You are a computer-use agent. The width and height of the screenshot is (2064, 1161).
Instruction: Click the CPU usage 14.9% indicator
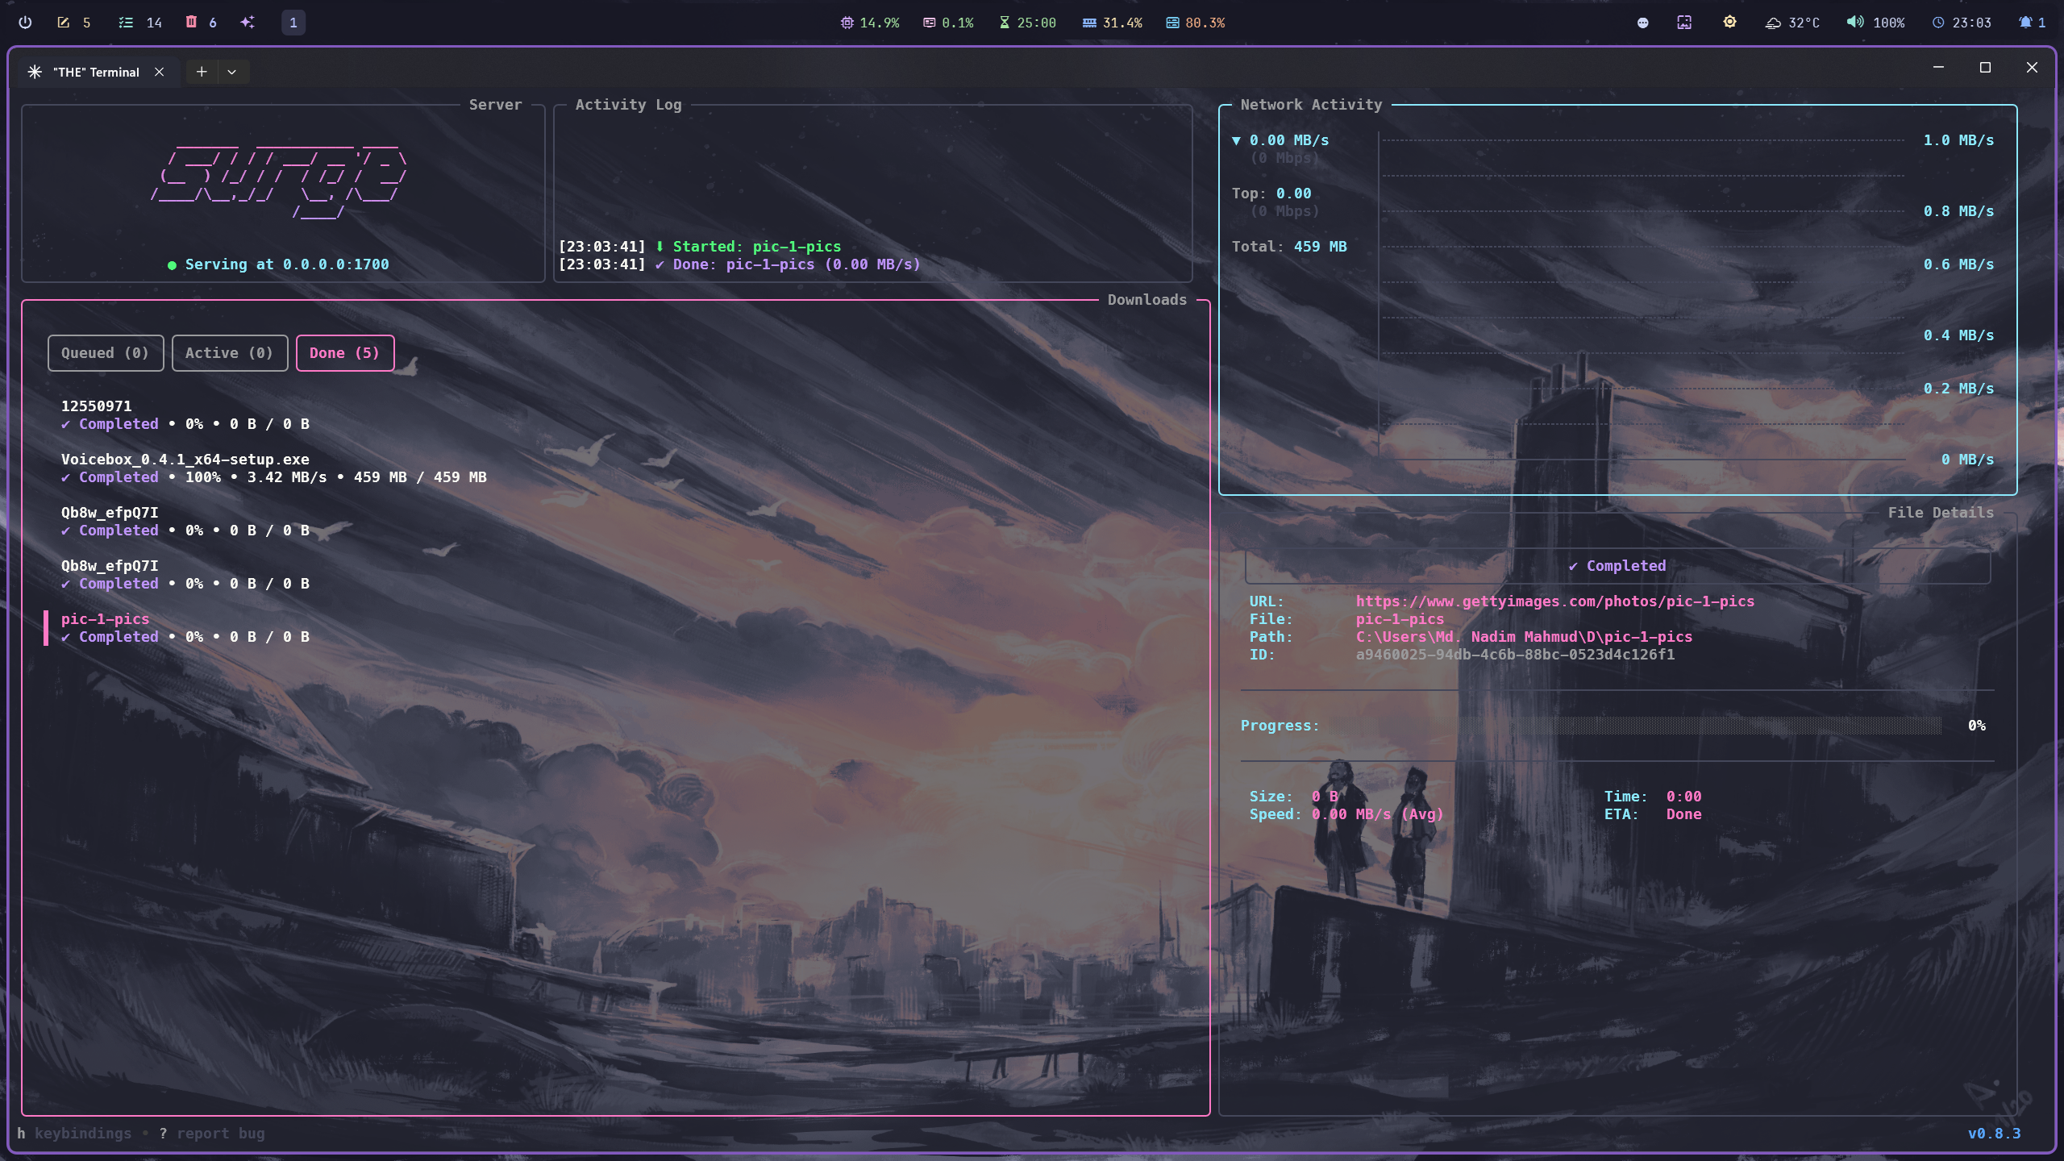point(870,23)
